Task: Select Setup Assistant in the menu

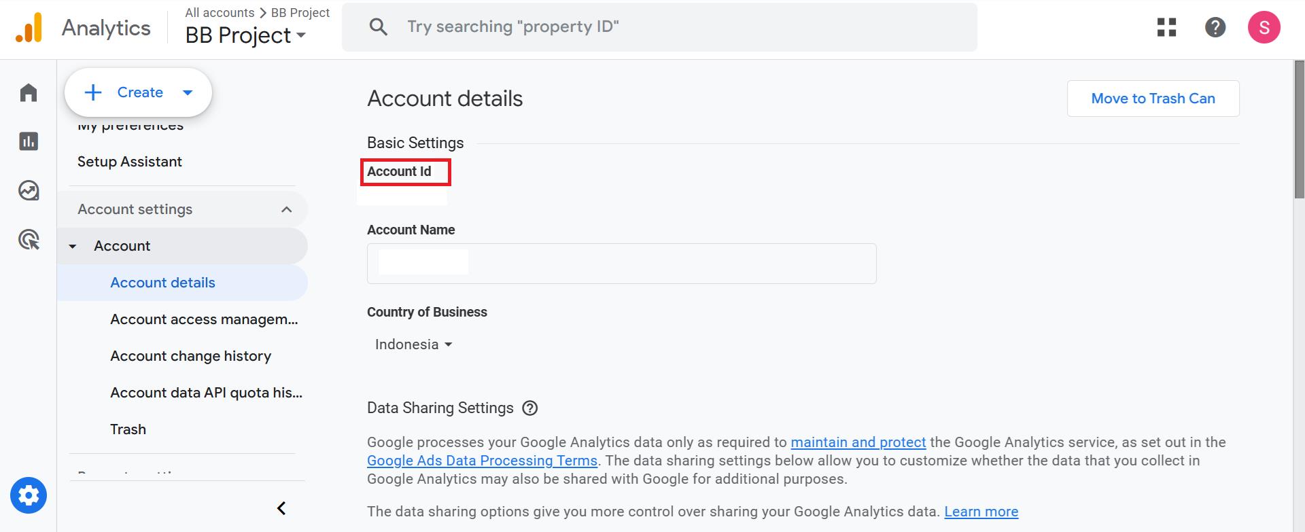Action: (x=130, y=162)
